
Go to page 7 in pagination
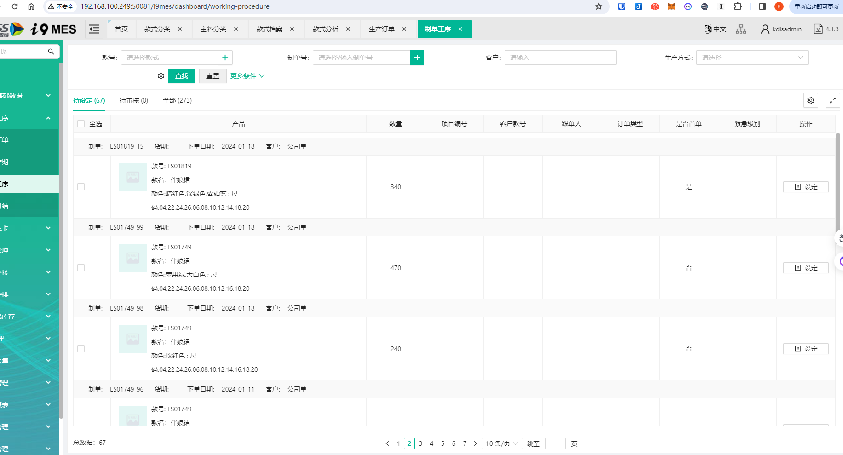click(465, 443)
